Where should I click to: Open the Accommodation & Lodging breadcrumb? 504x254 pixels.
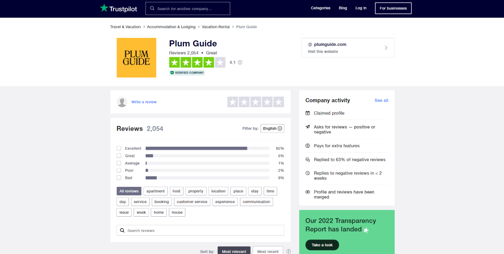(171, 27)
